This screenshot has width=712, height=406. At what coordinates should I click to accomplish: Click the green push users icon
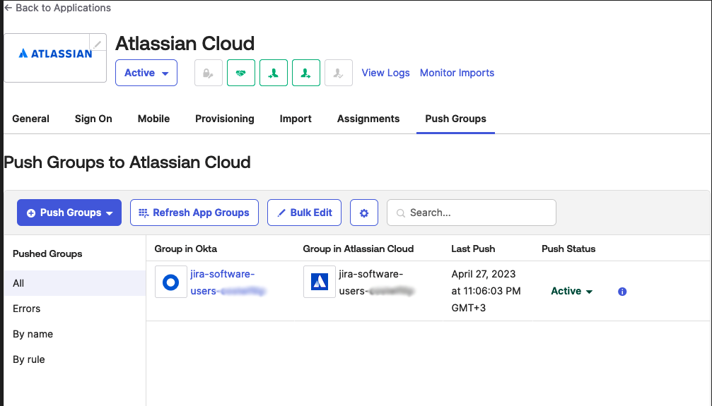(x=306, y=73)
